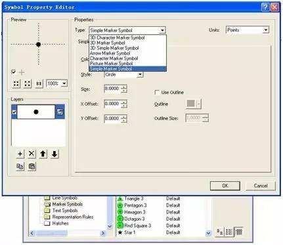The image size is (283, 245).
Task: Click the X Offset spinner arrows
Action: (124, 104)
